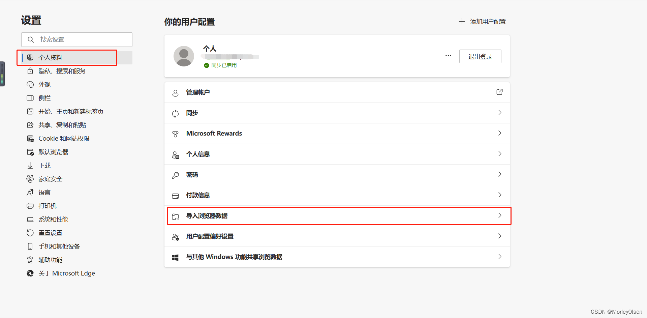The width and height of the screenshot is (647, 318).
Task: Click the phone icon for 手机和其他设备
Action: (x=30, y=246)
